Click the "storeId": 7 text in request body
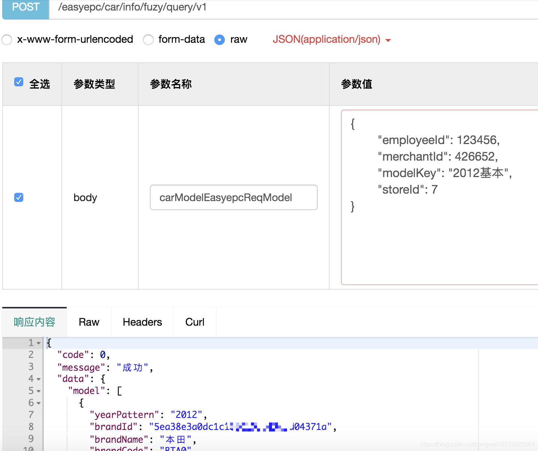Viewport: 538px width, 451px height. 408,189
